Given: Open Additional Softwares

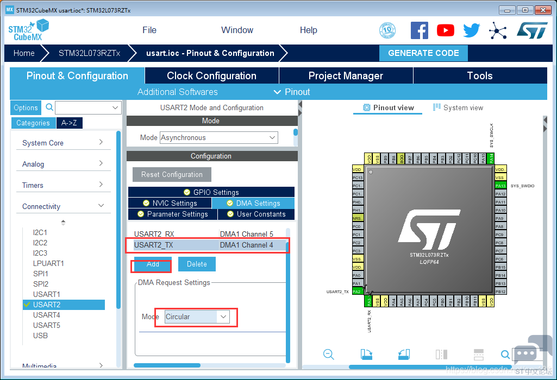Looking at the screenshot, I should pyautogui.click(x=178, y=92).
